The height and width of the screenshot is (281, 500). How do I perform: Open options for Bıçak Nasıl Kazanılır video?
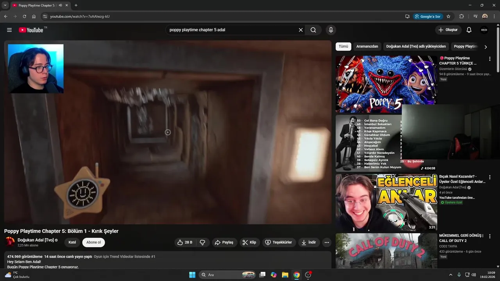[490, 177]
